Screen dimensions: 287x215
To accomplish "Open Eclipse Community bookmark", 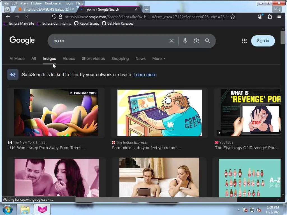I will [x=54, y=24].
